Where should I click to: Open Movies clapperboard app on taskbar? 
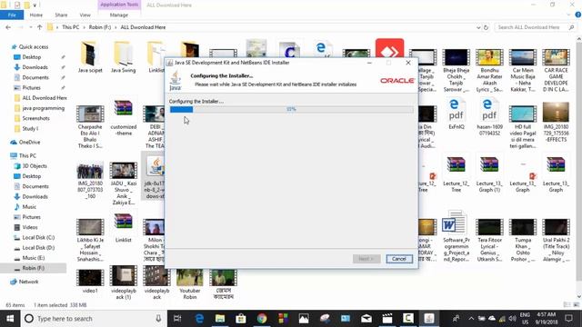click(x=387, y=319)
